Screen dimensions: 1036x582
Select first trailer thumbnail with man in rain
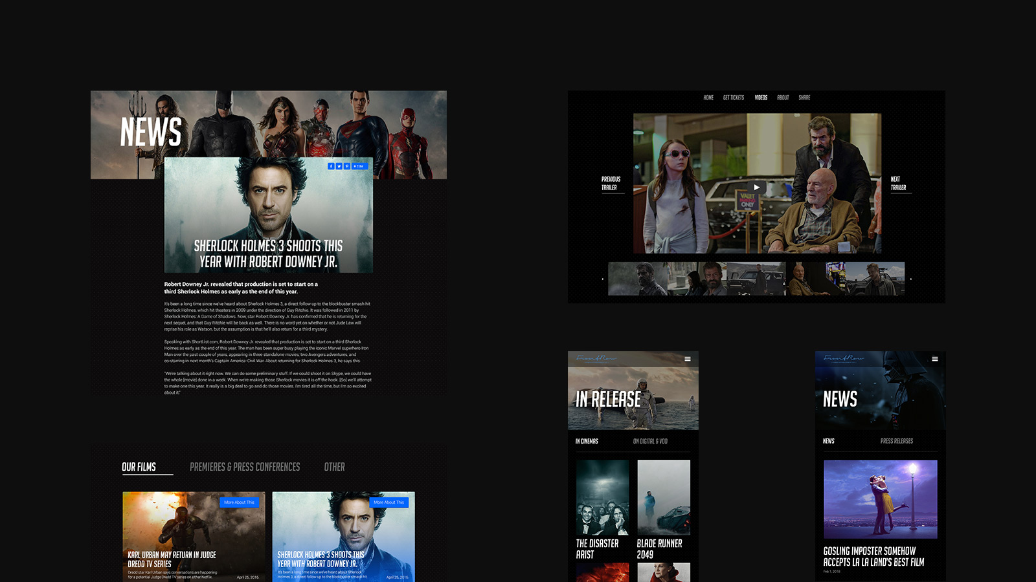[638, 279]
